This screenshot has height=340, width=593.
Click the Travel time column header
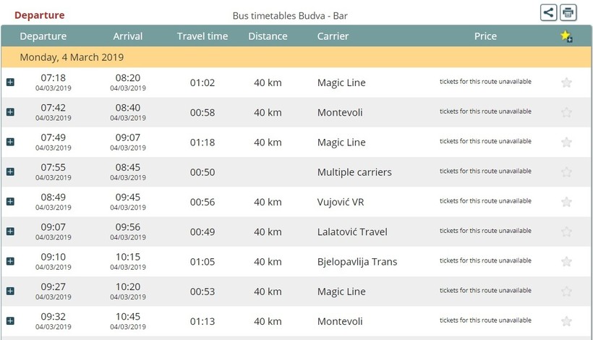click(202, 36)
